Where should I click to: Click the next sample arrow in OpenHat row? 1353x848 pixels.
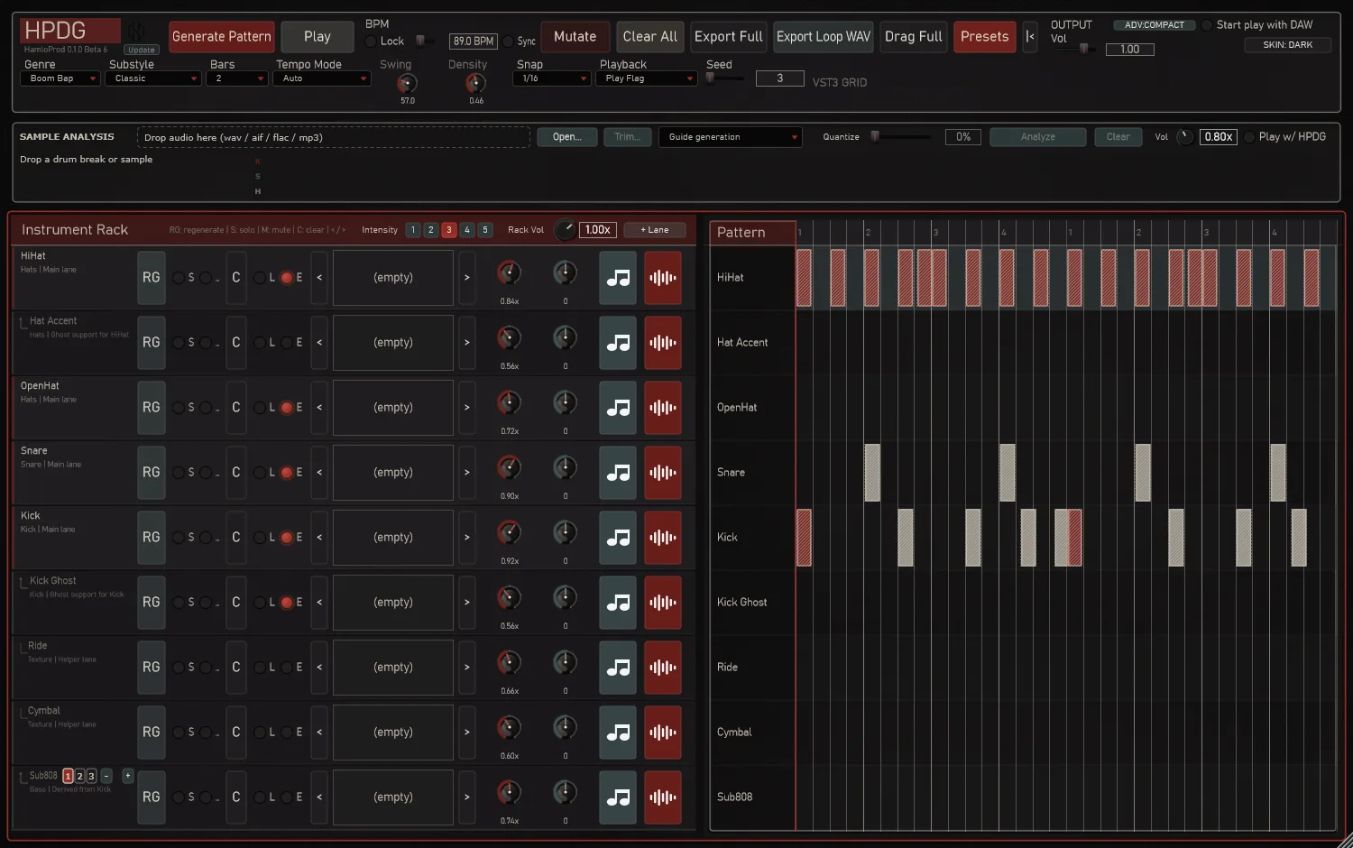pyautogui.click(x=466, y=408)
